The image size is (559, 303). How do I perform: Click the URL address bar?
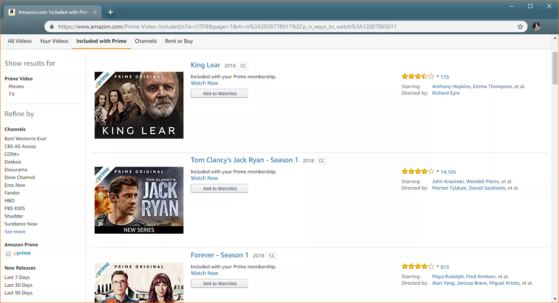pyautogui.click(x=285, y=27)
